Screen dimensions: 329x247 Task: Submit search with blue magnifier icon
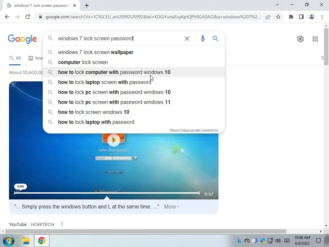(215, 39)
